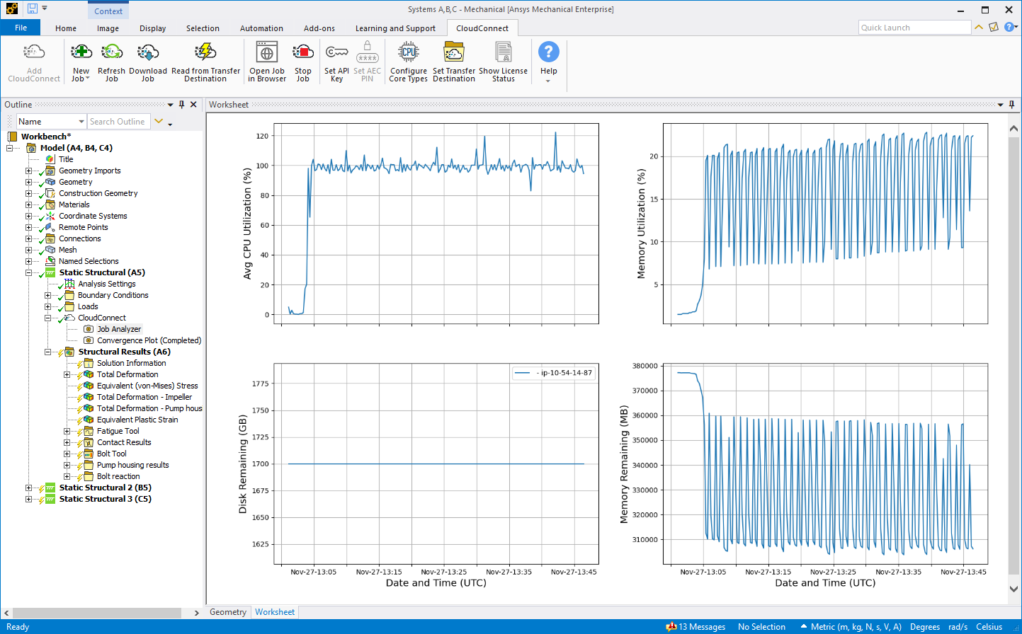
Task: Expand the Geometry Imports node
Action: coord(29,171)
